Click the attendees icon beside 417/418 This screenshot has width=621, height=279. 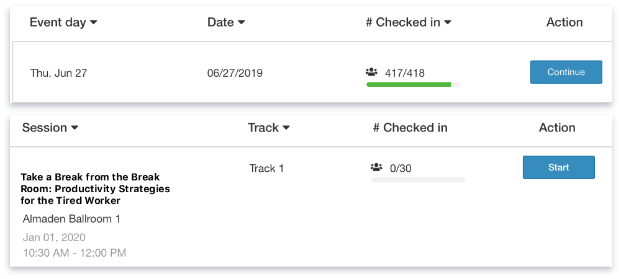(x=372, y=73)
